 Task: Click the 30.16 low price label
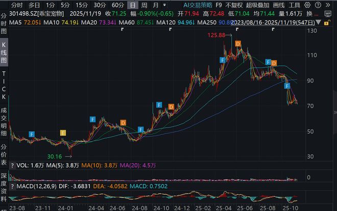point(54,156)
